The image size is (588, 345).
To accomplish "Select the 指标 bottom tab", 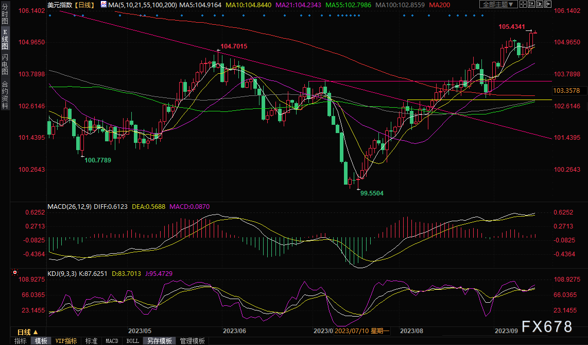I will click(20, 341).
